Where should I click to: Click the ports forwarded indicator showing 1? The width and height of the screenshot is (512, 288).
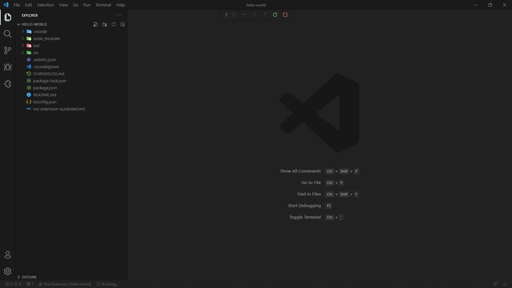(x=30, y=284)
